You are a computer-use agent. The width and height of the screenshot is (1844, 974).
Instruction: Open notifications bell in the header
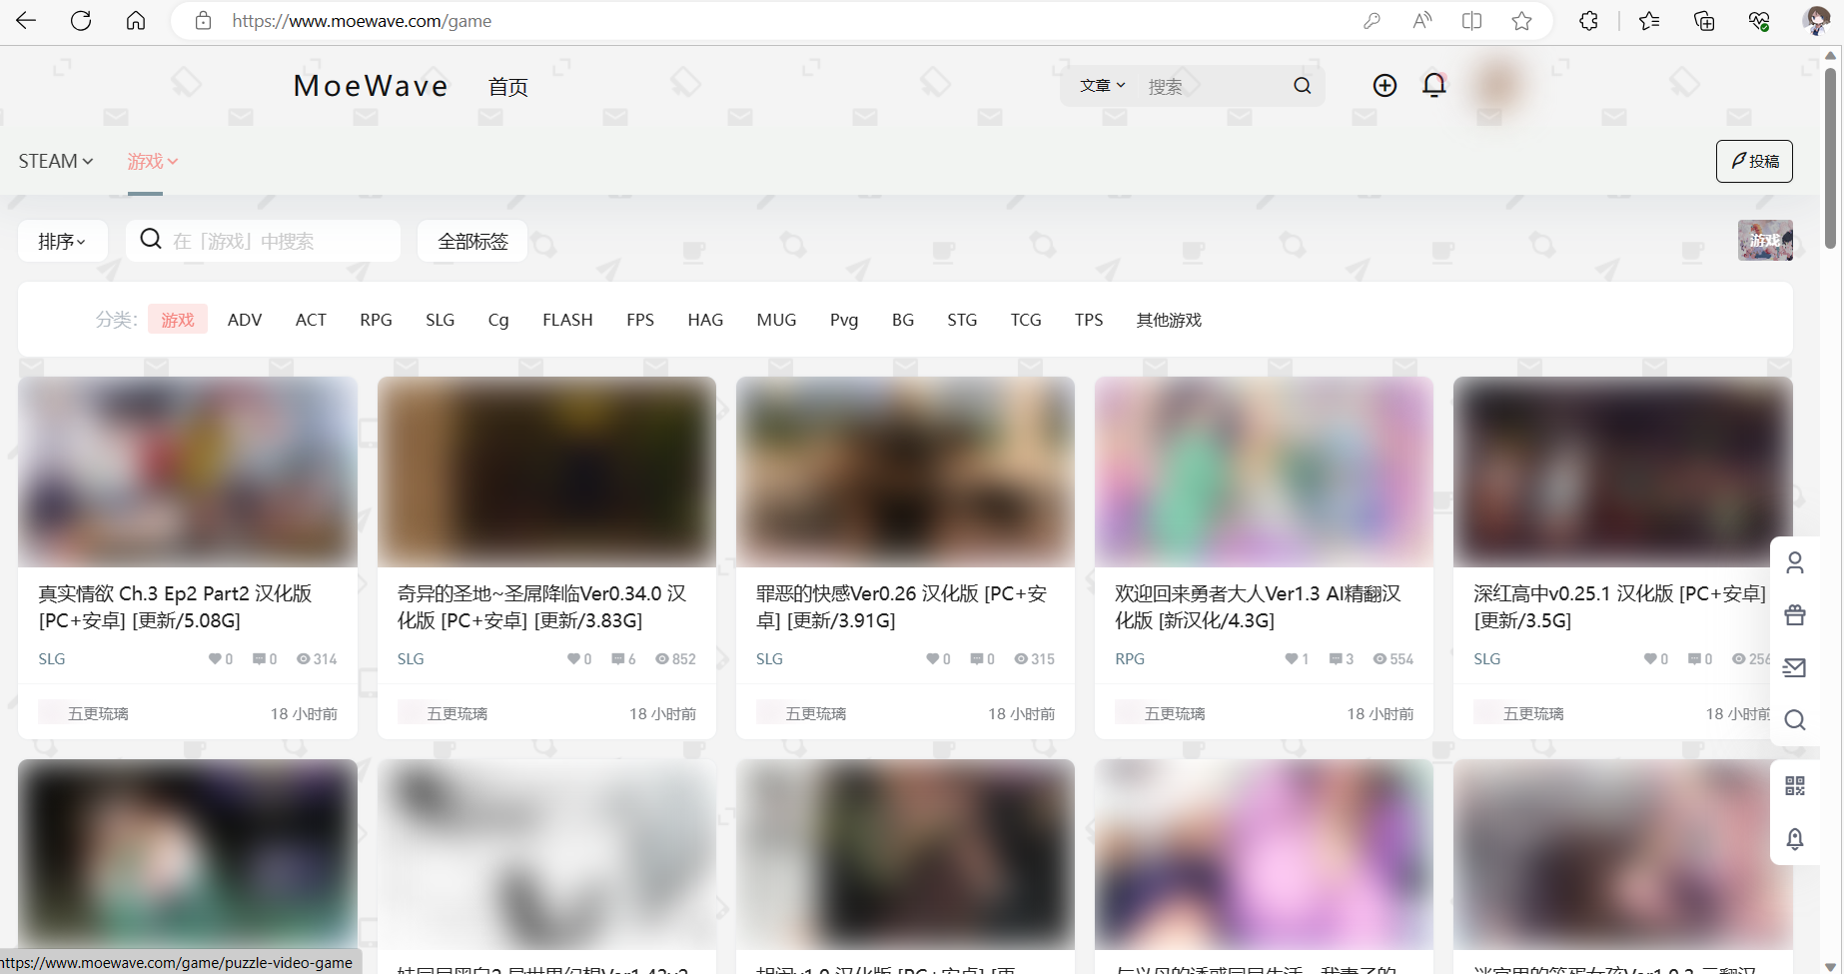[x=1434, y=86]
